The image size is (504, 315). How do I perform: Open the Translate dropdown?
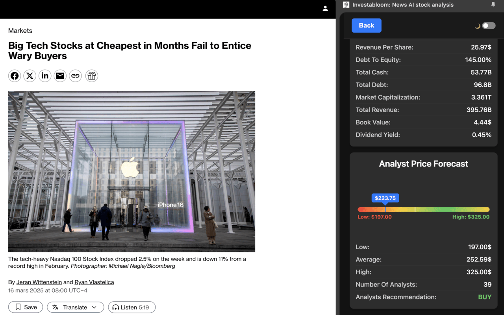(75, 307)
